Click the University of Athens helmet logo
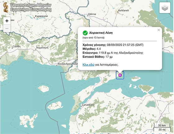This screenshot has height=134, width=174. click(6, 7)
